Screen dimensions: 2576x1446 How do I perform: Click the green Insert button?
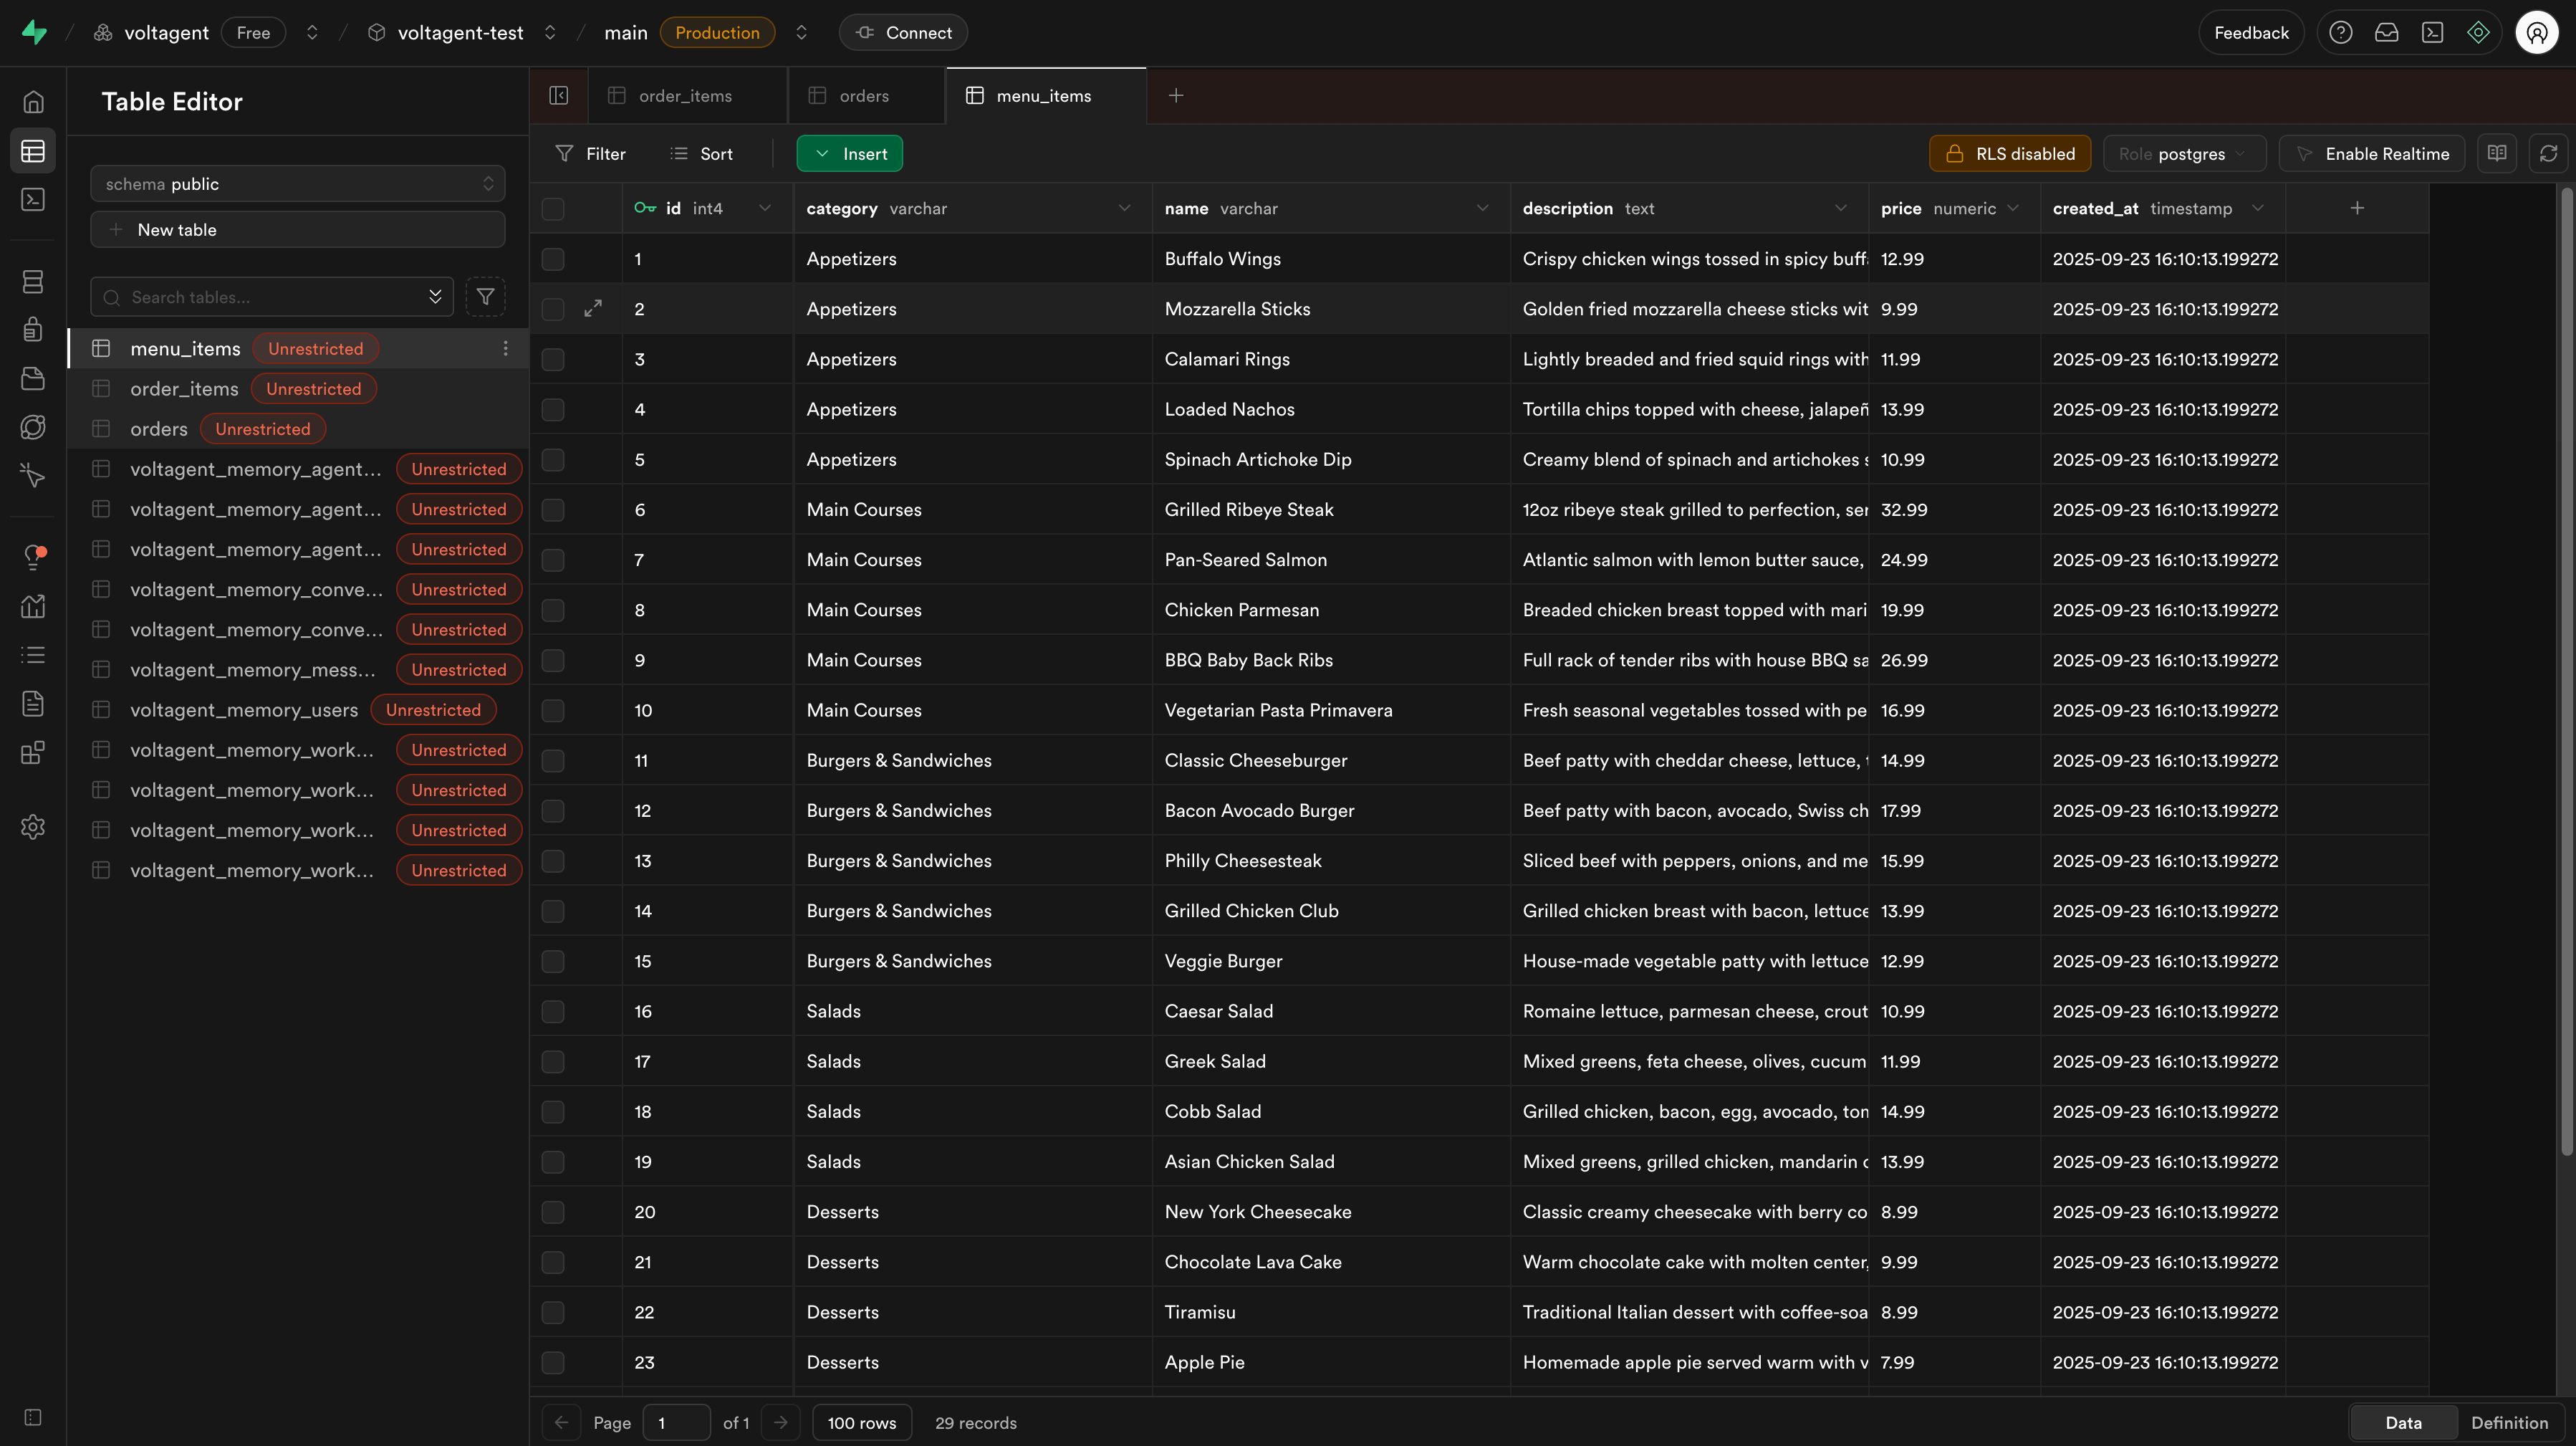(850, 154)
